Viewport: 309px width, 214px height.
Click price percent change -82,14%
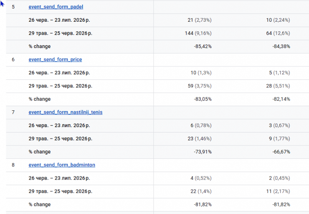click(x=281, y=99)
